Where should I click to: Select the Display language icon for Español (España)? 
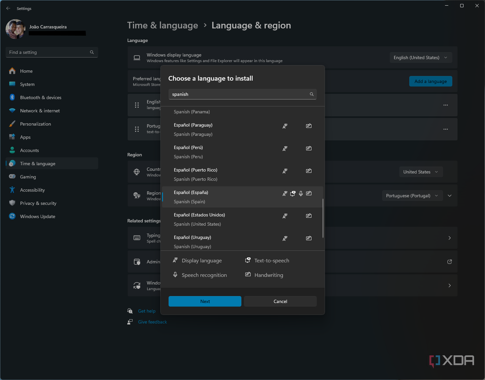click(285, 193)
